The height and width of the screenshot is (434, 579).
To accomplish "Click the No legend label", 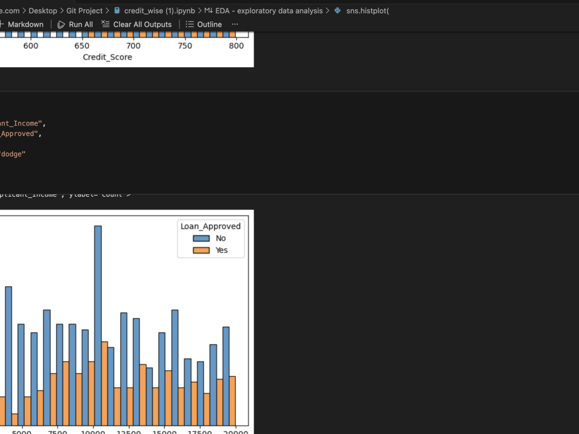I will tap(221, 238).
